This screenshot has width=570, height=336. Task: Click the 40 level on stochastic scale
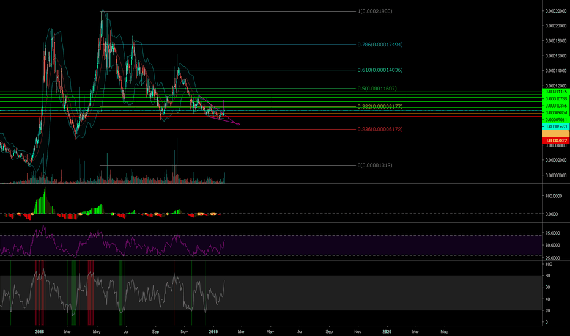pyautogui.click(x=547, y=299)
